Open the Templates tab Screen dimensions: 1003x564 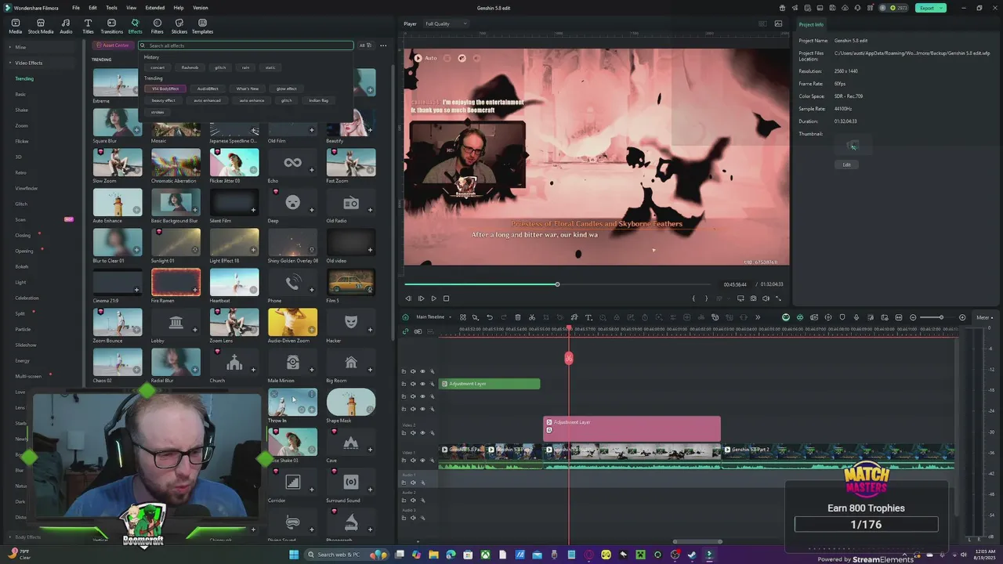pyautogui.click(x=202, y=27)
